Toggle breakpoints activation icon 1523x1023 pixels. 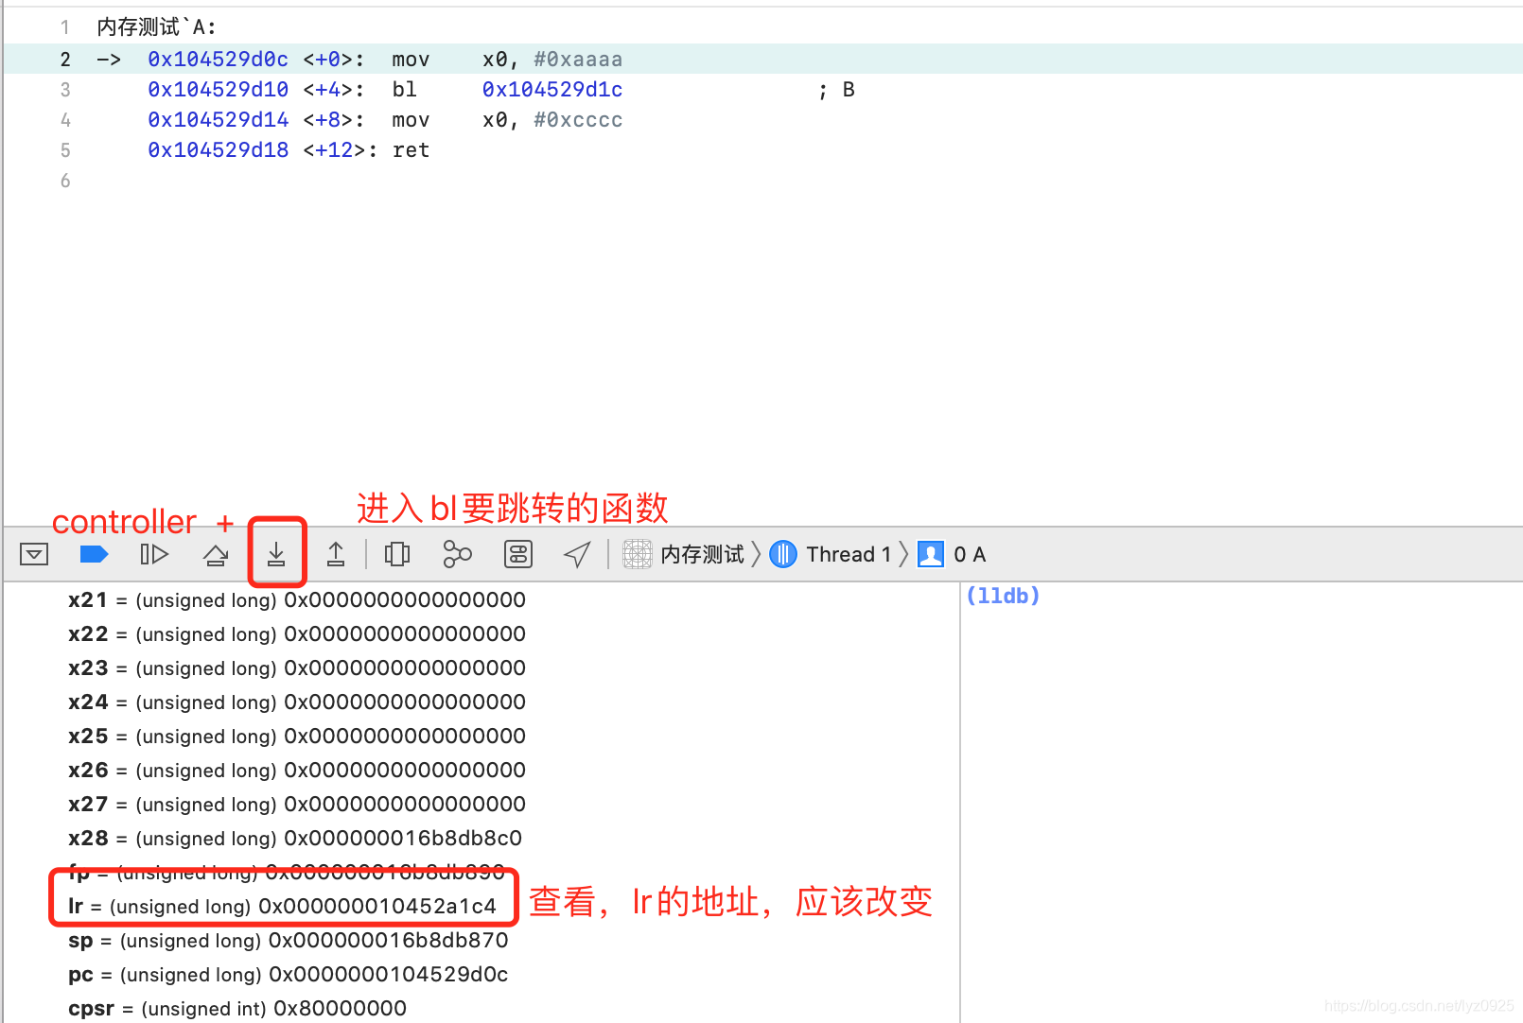pos(94,554)
